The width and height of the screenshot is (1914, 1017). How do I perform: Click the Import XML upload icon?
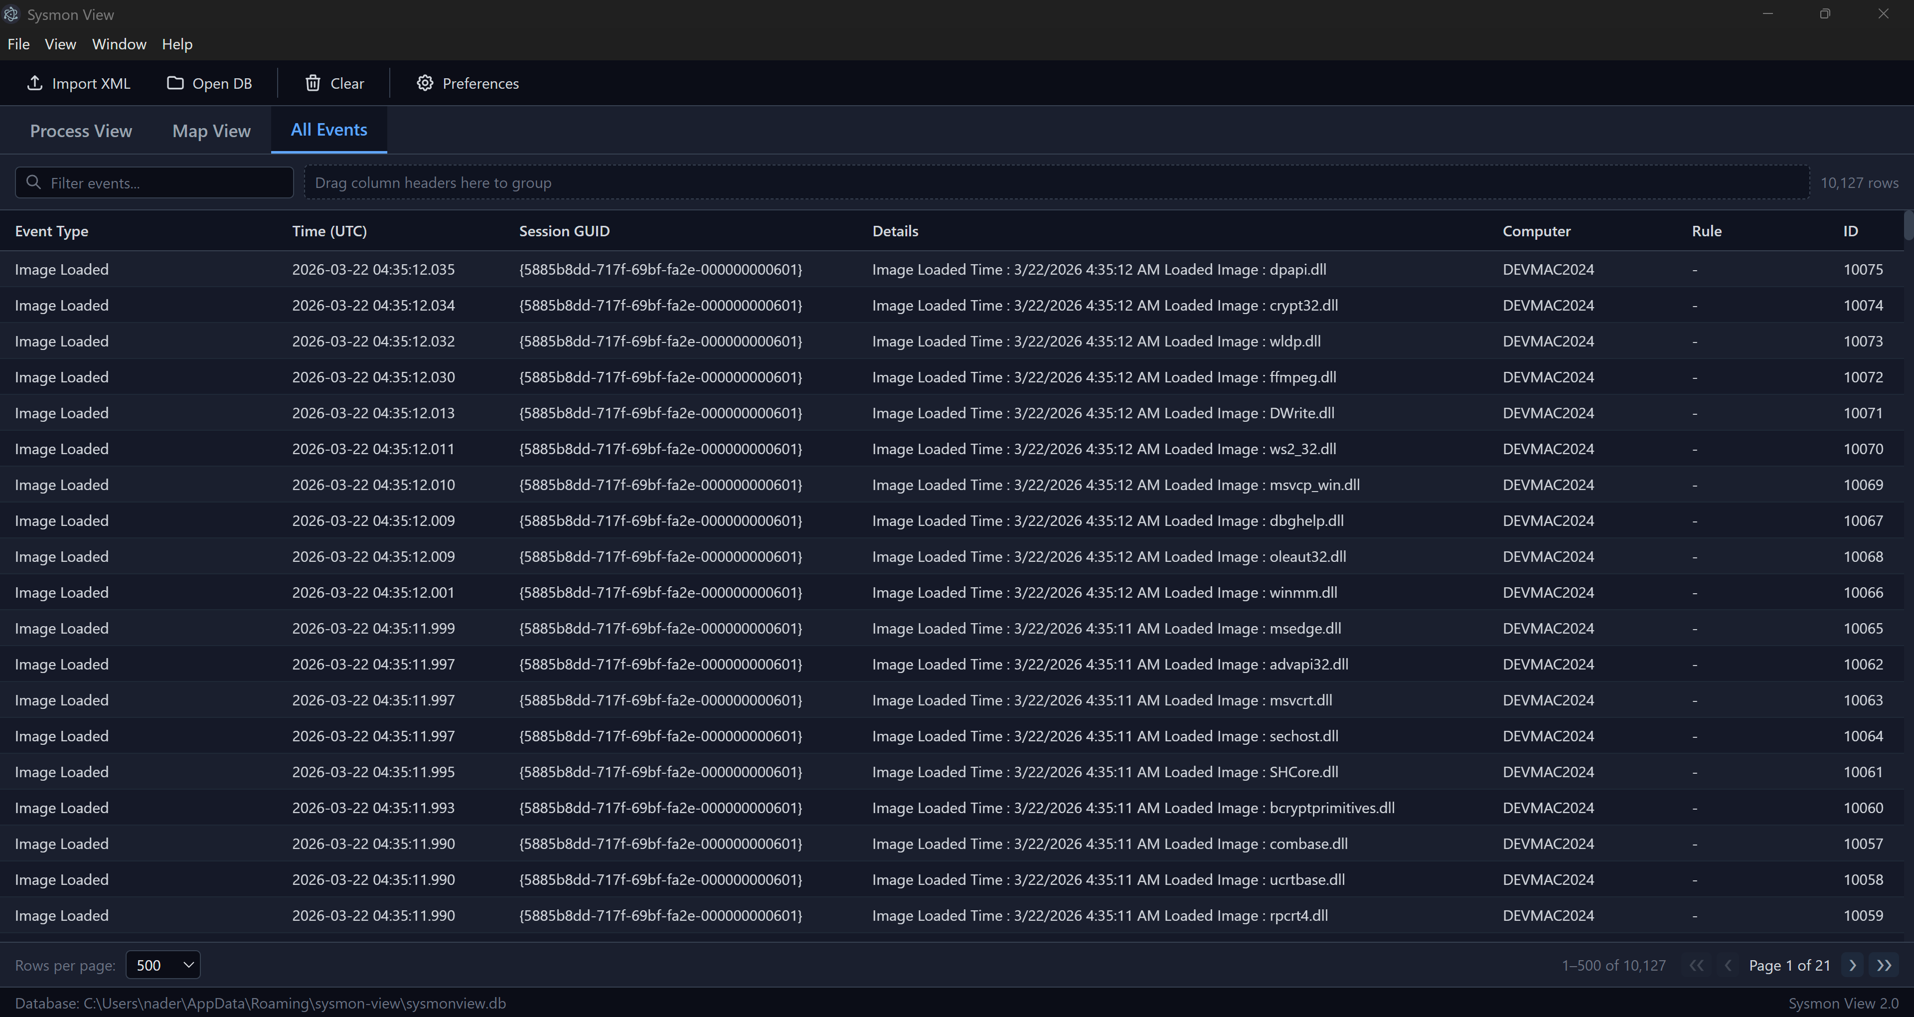click(34, 83)
